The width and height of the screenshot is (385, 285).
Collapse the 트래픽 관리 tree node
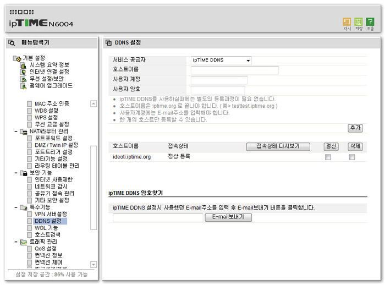pos(16,242)
